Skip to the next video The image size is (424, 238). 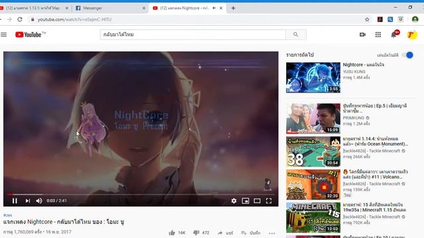click(x=28, y=201)
